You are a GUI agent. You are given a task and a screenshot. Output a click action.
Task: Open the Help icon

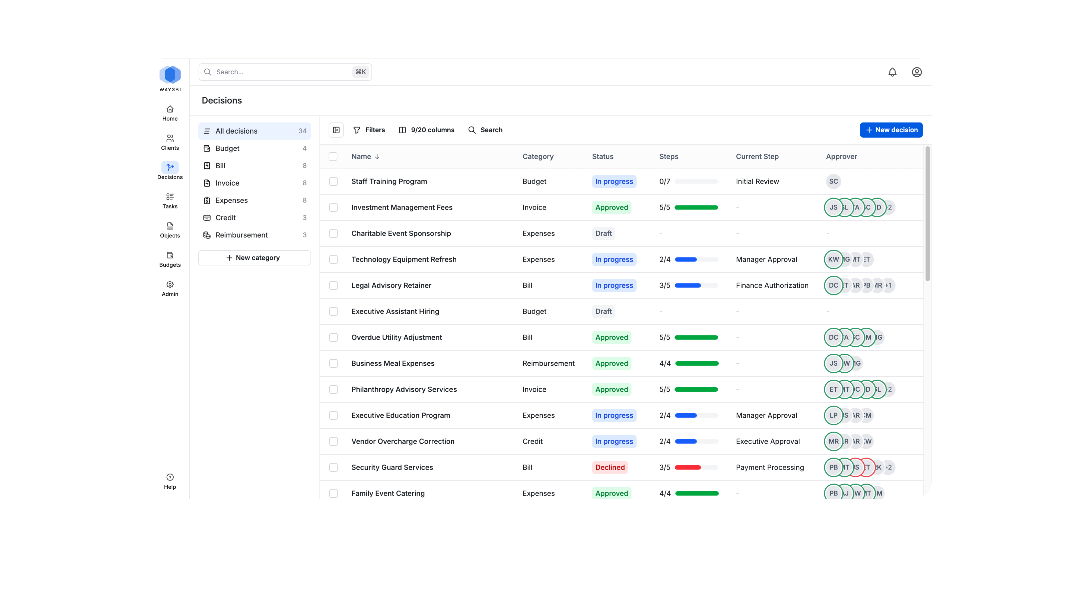pos(170,477)
